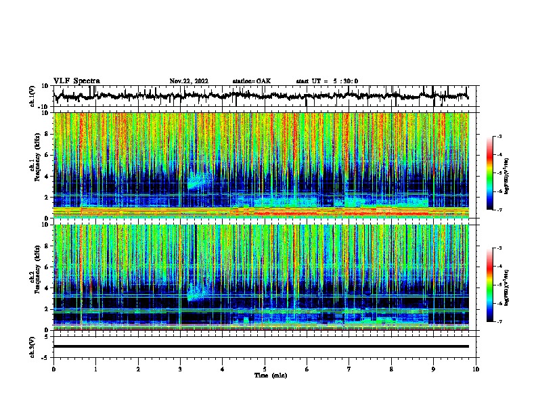536x414 pixels.
Task: Click the "ch.1(V)" waveform axis label
Action: (32, 96)
